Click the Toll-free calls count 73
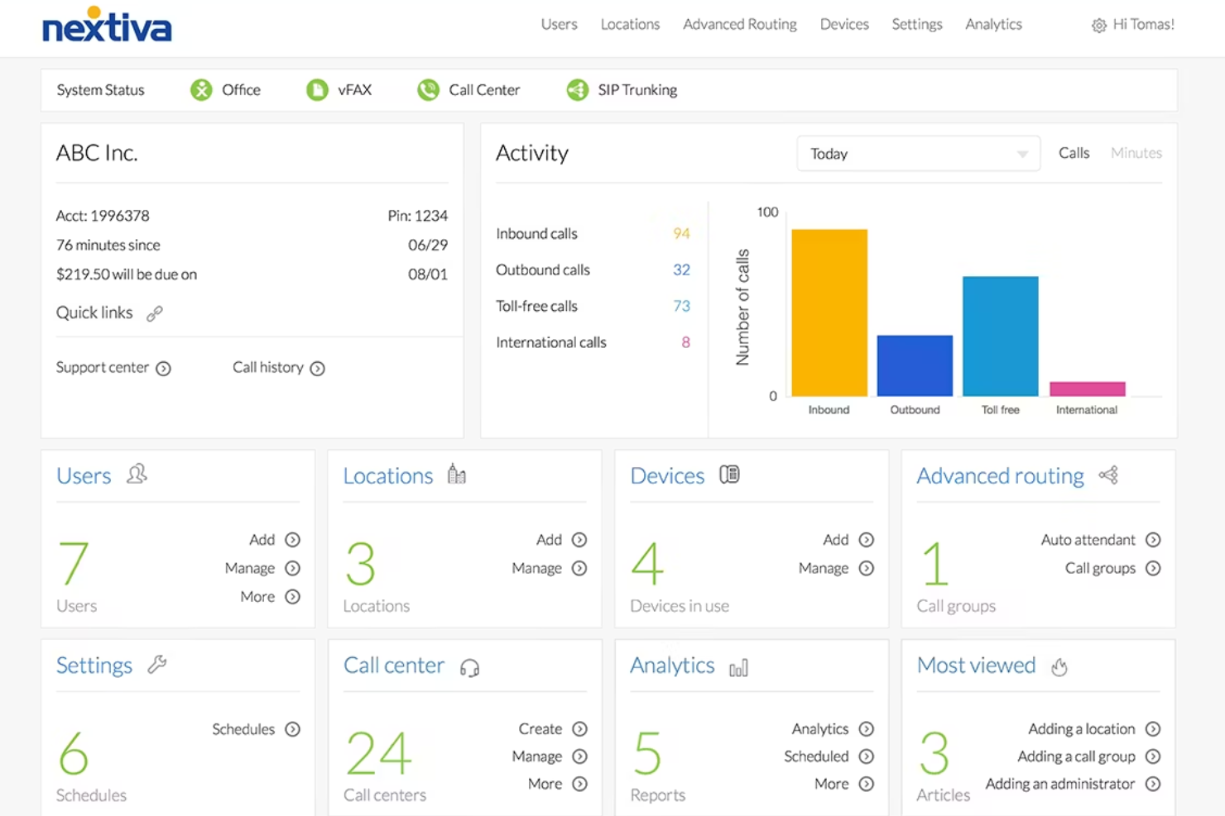 click(681, 306)
